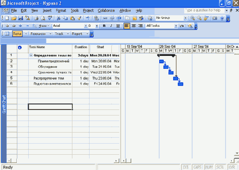
Task: Collapse summary task in row 1
Action: [31, 55]
